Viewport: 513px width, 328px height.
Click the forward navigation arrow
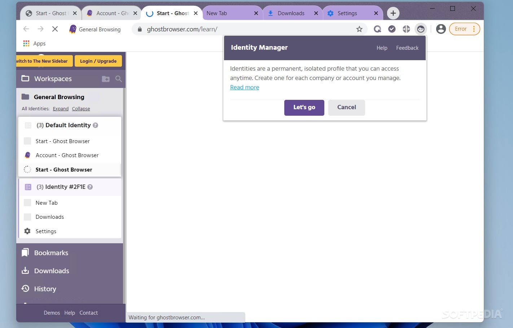click(40, 29)
